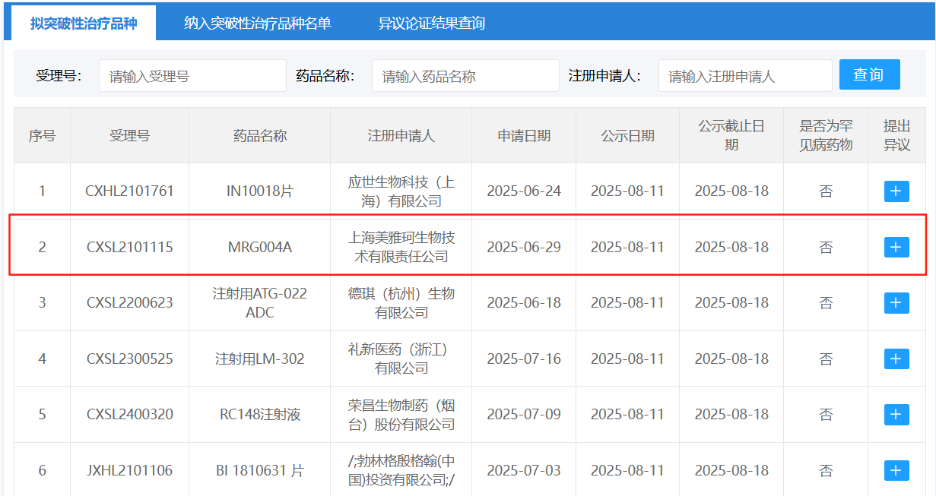The width and height of the screenshot is (936, 496).
Task: Click application date 2025-07-16
Action: (x=524, y=359)
